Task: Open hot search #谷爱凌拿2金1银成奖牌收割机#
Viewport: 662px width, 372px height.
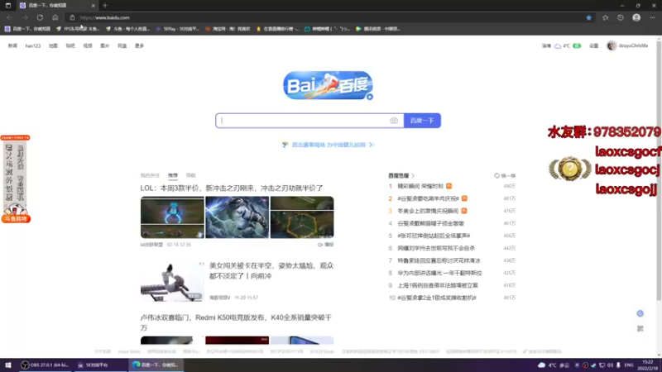Action: pyautogui.click(x=437, y=298)
